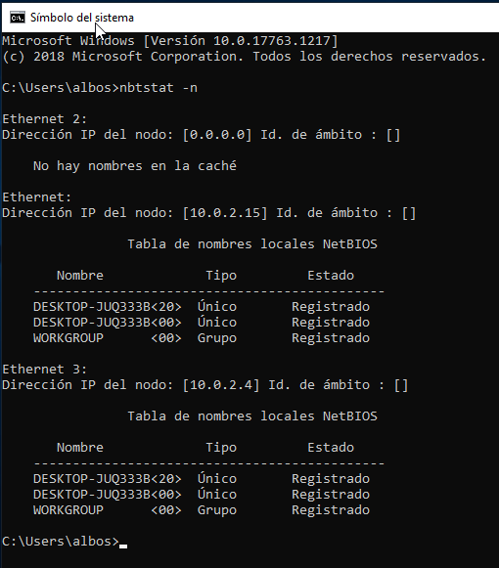Click the 'Ethernet 2:' adapter heading
The height and width of the screenshot is (568, 499).
click(45, 119)
